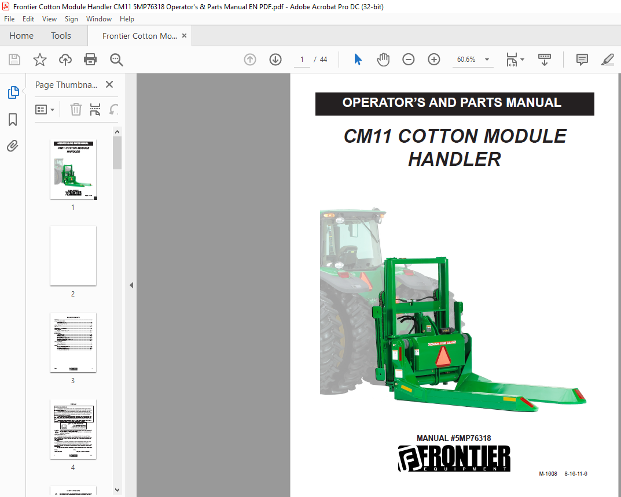Activate the Hand pan tool
The image size is (621, 497).
[383, 60]
